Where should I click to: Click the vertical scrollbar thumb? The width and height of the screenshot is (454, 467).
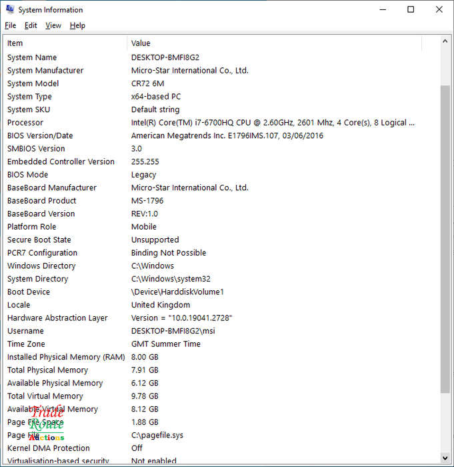pos(445,239)
